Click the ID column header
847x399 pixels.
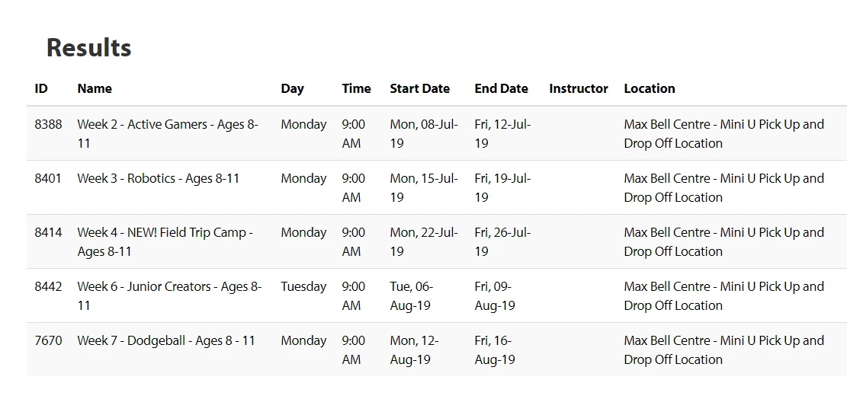click(x=41, y=88)
